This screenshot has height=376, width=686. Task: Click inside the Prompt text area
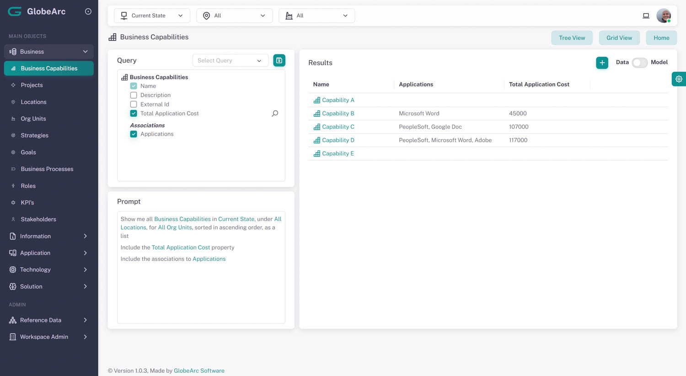201,293
